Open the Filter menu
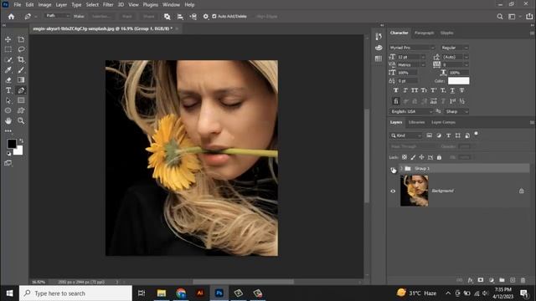This screenshot has height=301, width=536. pyautogui.click(x=108, y=5)
